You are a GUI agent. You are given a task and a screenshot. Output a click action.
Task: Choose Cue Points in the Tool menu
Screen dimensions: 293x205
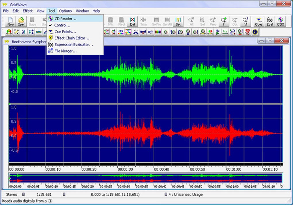click(x=65, y=32)
